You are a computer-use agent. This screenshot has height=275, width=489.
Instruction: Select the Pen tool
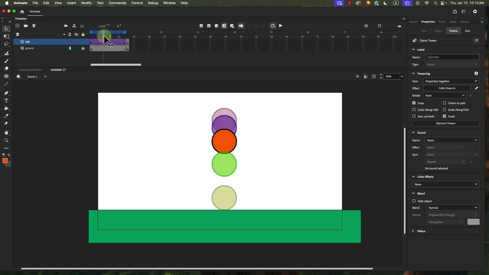pyautogui.click(x=6, y=93)
